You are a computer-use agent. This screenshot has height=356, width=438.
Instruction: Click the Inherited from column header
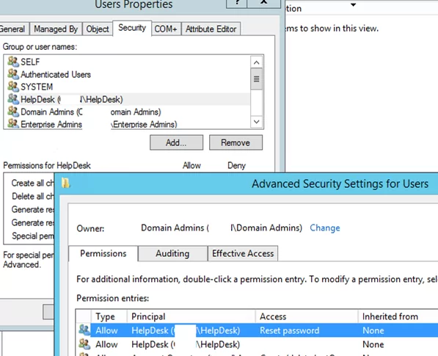(x=398, y=316)
